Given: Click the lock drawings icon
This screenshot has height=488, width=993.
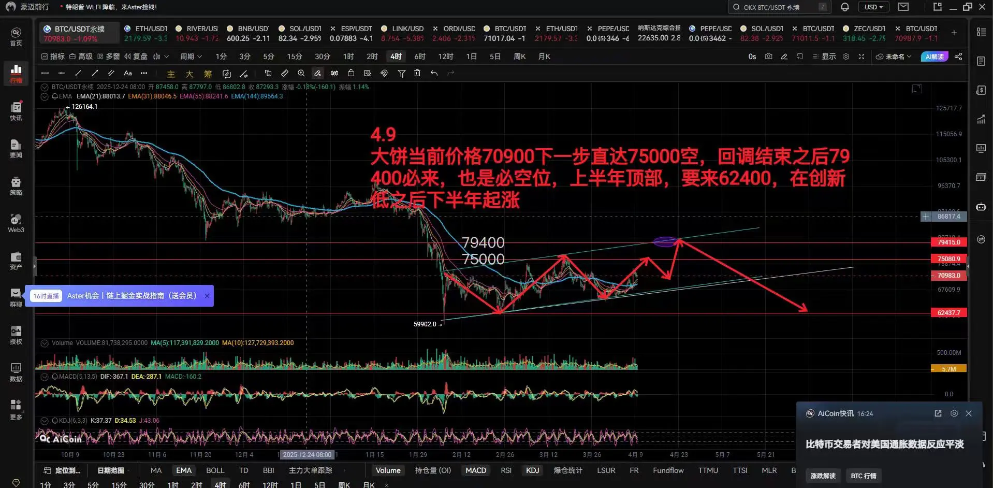Looking at the screenshot, I should pos(351,73).
